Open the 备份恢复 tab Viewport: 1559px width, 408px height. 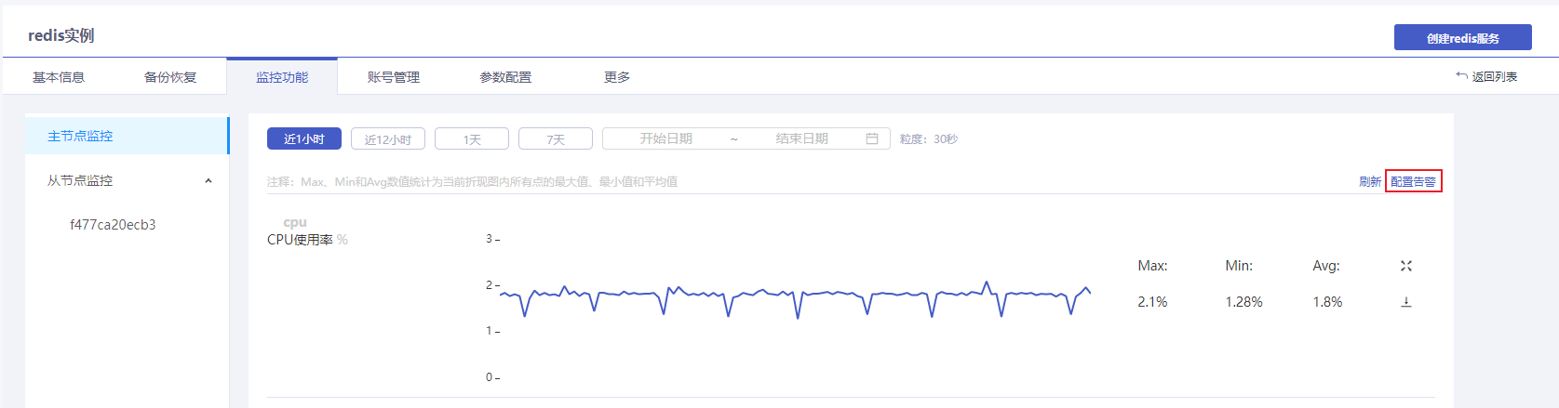click(x=170, y=77)
